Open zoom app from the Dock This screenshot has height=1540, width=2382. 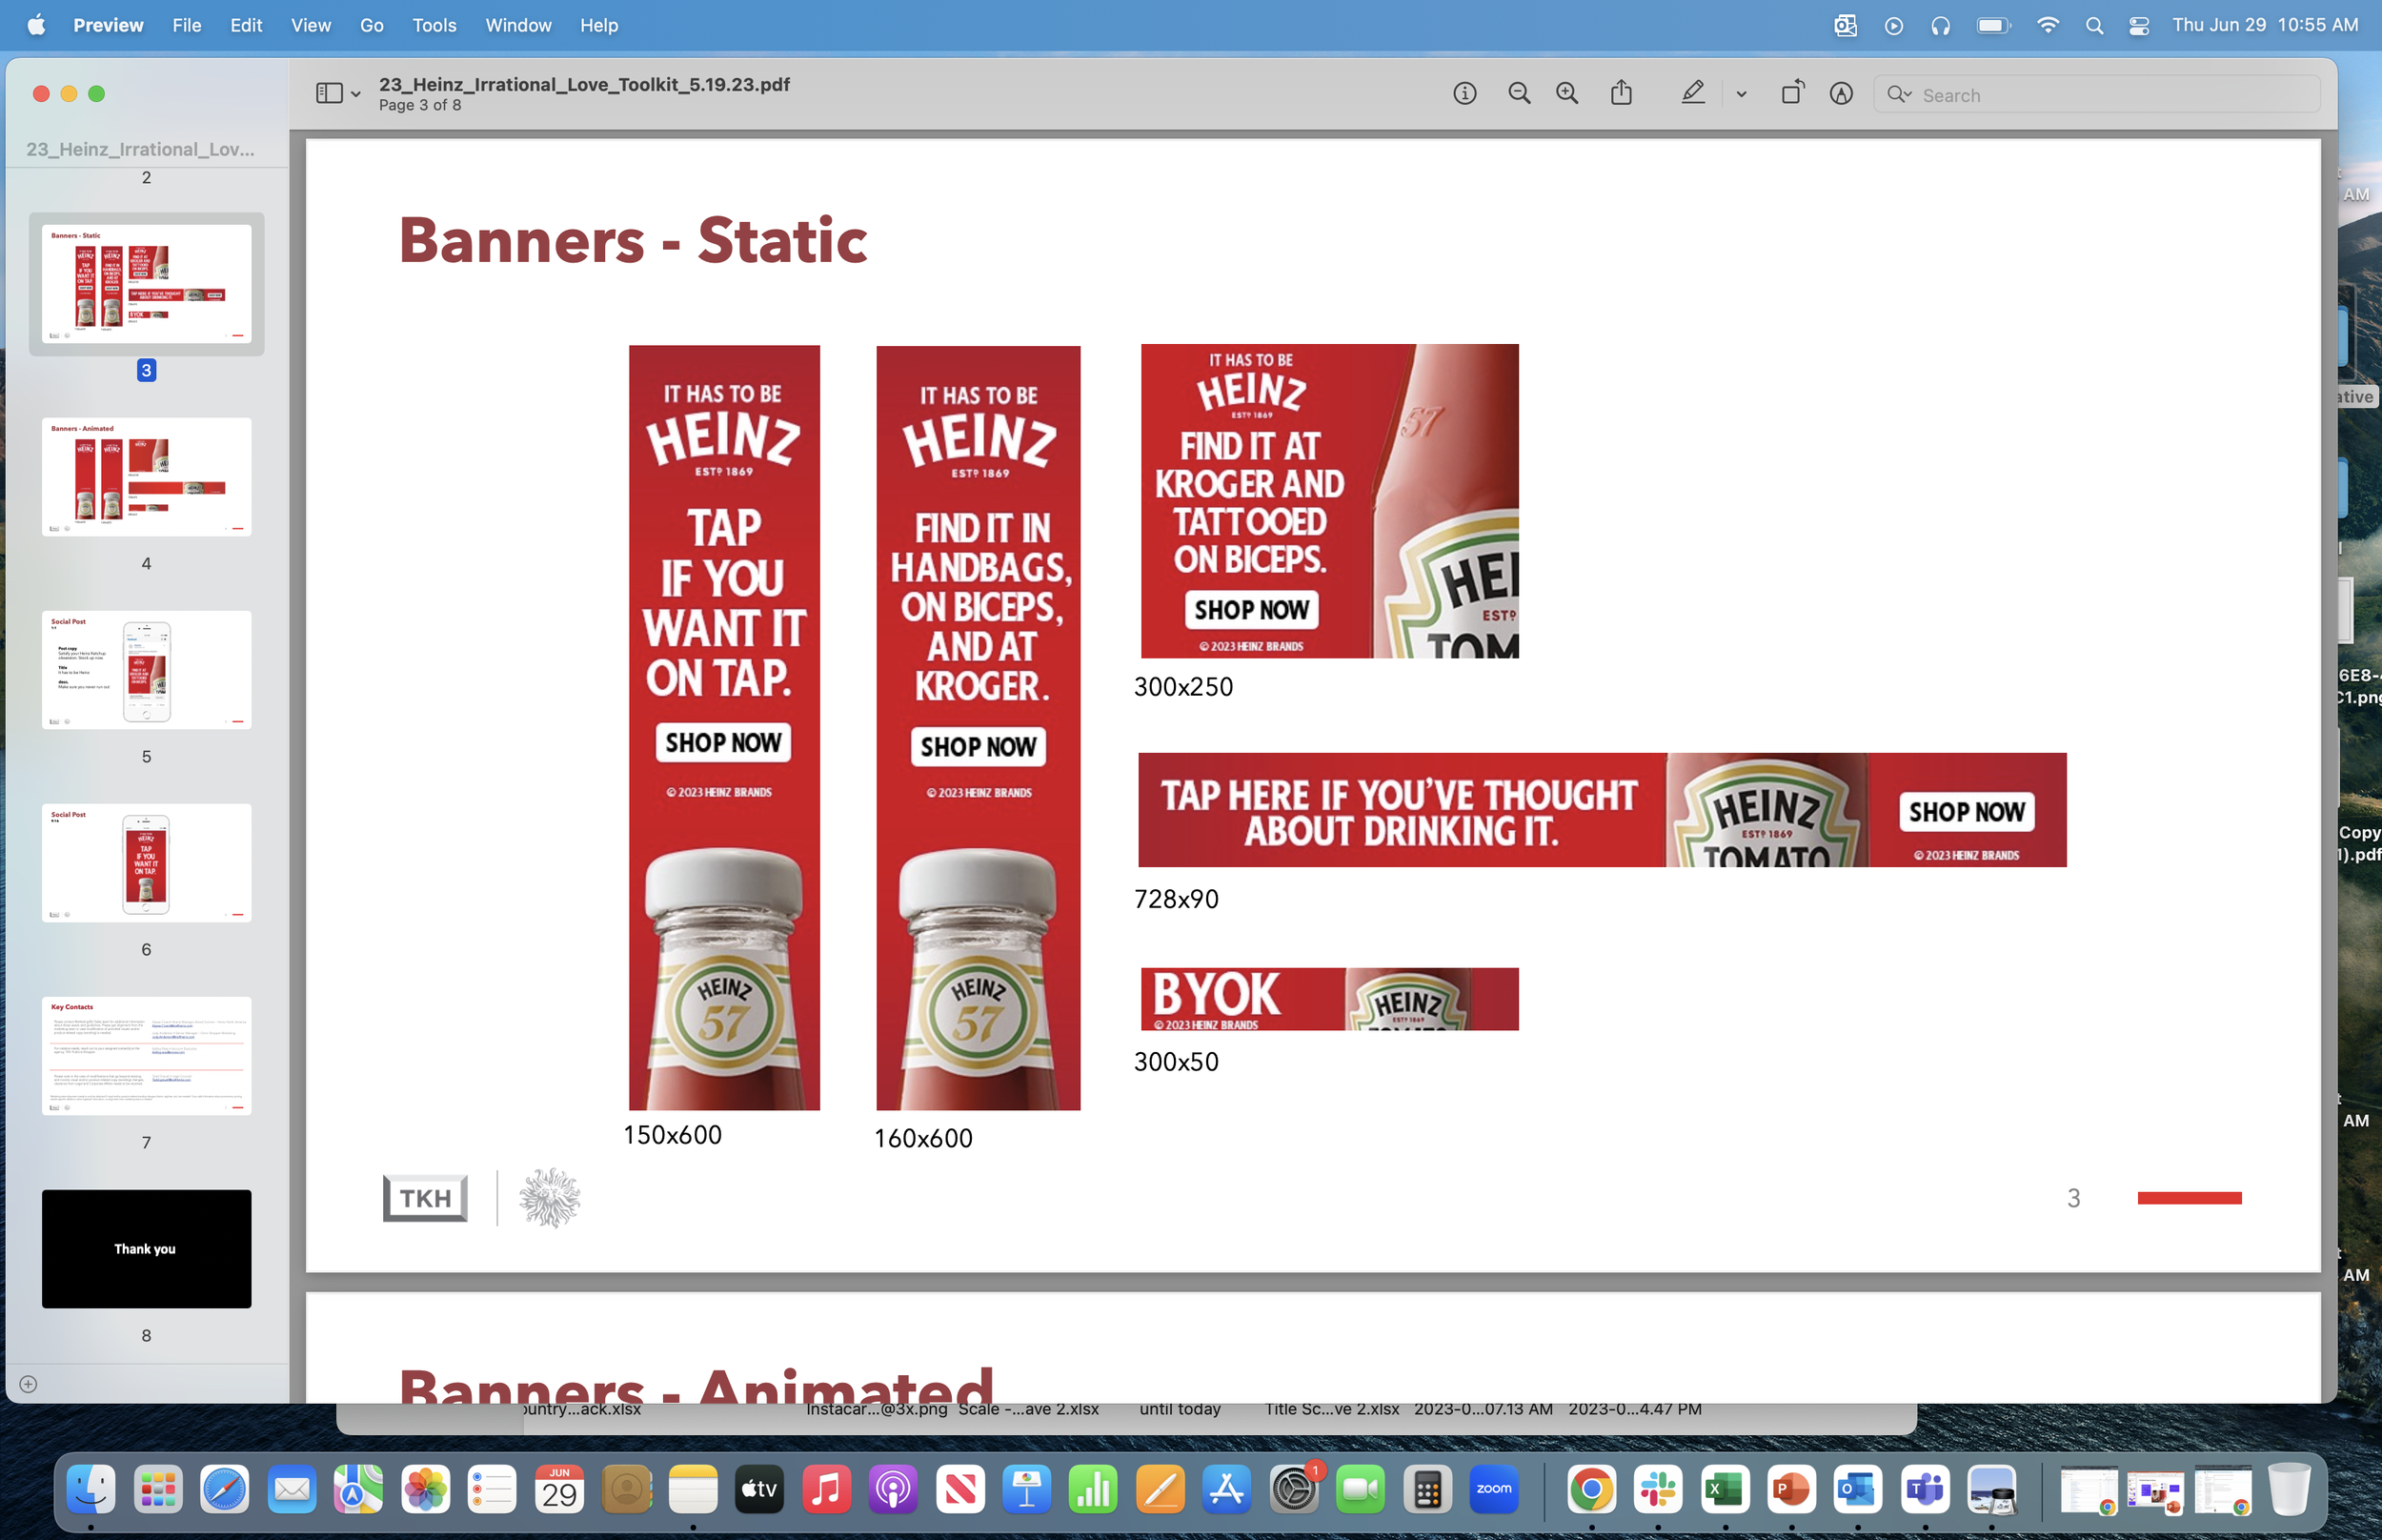1494,1490
